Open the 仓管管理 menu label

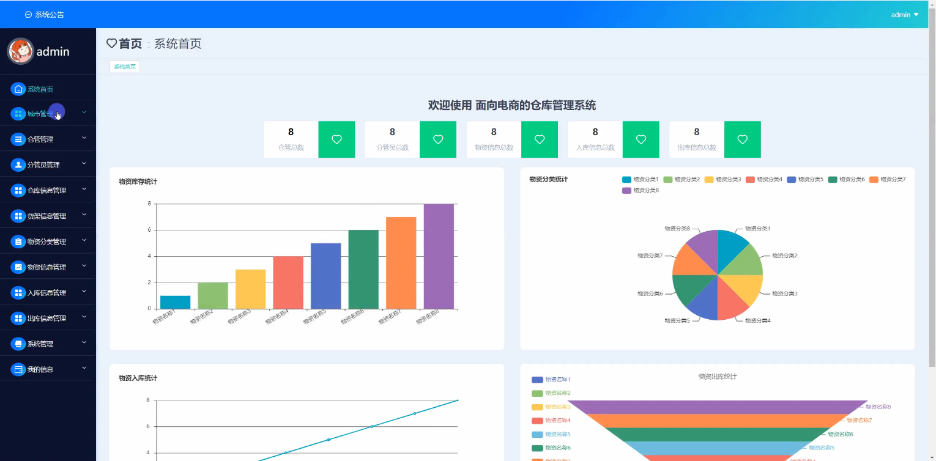(x=40, y=139)
